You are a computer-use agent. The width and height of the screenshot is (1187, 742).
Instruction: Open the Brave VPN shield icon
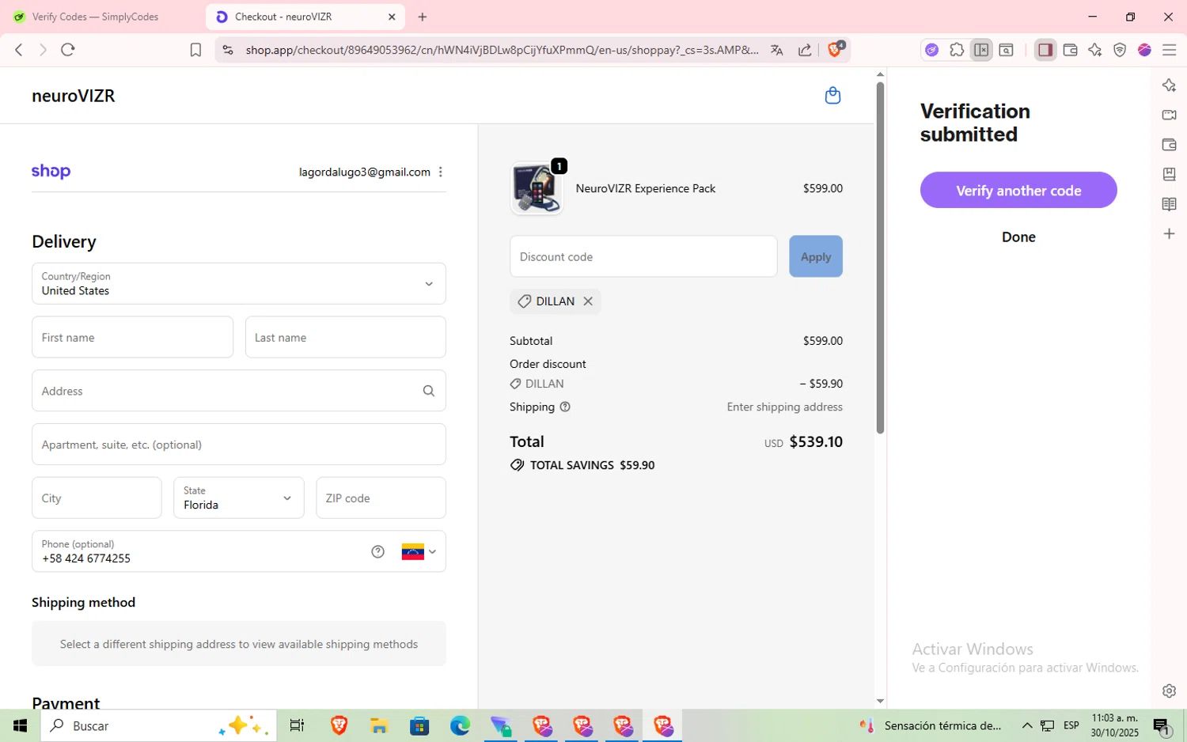coord(1120,50)
